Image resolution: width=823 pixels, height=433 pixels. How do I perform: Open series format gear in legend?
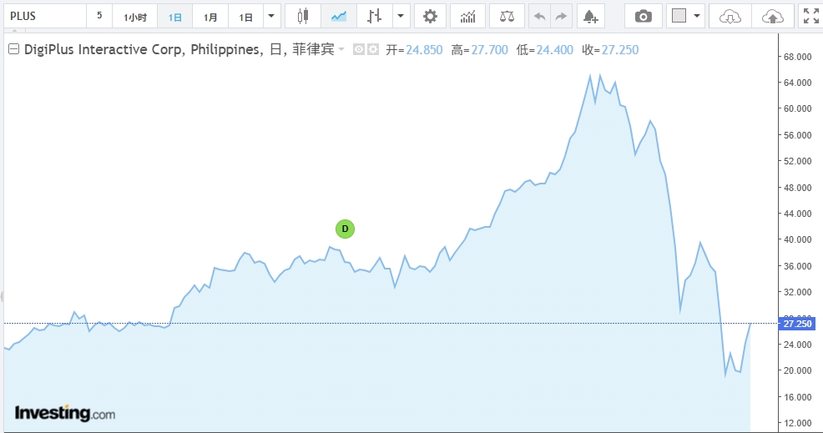372,50
